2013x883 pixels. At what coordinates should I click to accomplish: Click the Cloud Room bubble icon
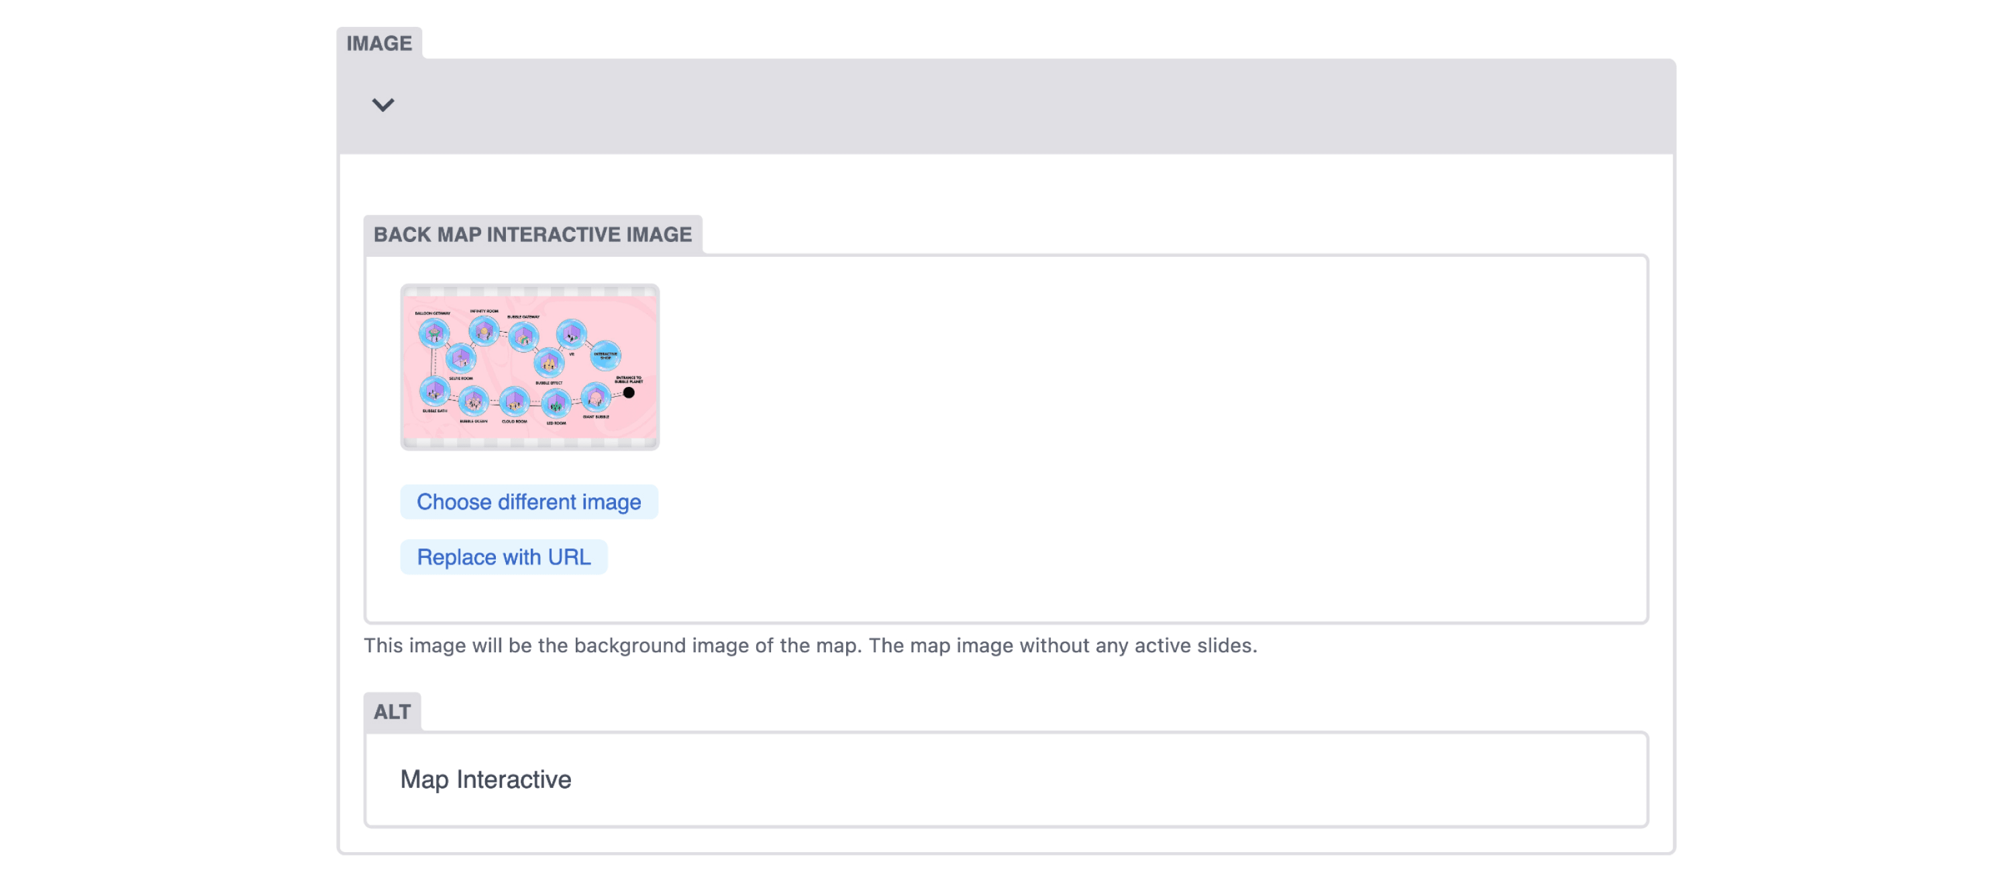pyautogui.click(x=514, y=402)
